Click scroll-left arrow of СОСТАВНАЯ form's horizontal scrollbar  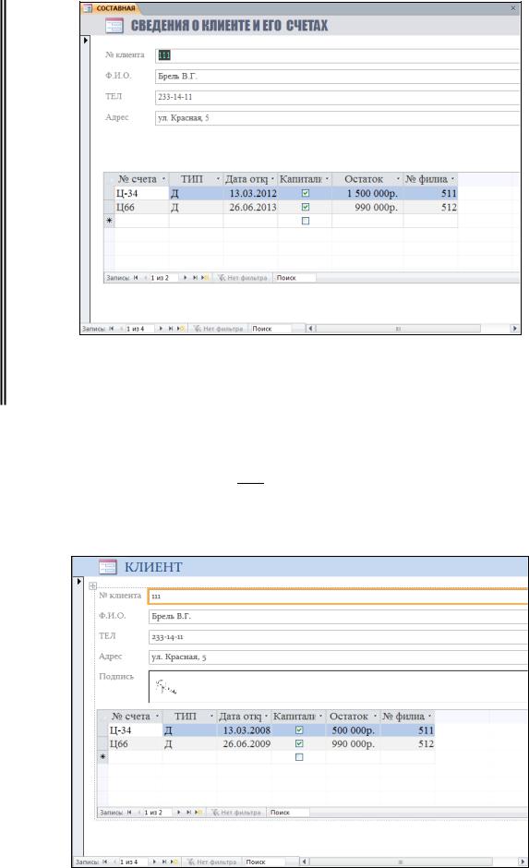(x=310, y=329)
